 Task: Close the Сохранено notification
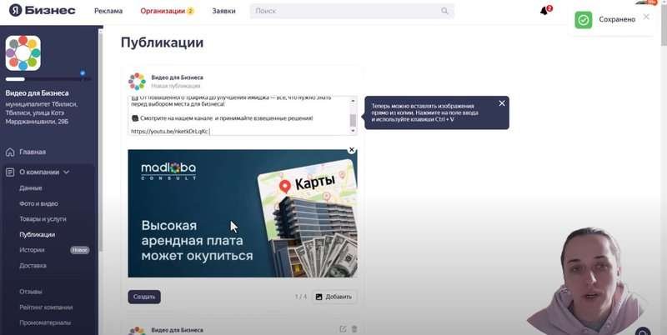click(x=646, y=17)
